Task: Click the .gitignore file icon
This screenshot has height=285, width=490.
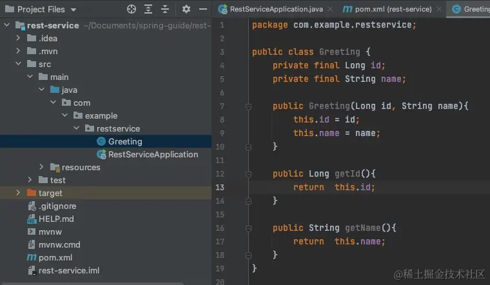Action: click(32, 206)
